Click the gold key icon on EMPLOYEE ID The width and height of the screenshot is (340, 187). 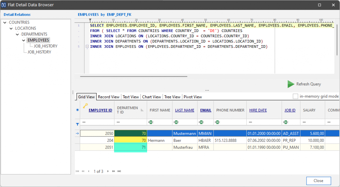pyautogui.click(x=85, y=106)
